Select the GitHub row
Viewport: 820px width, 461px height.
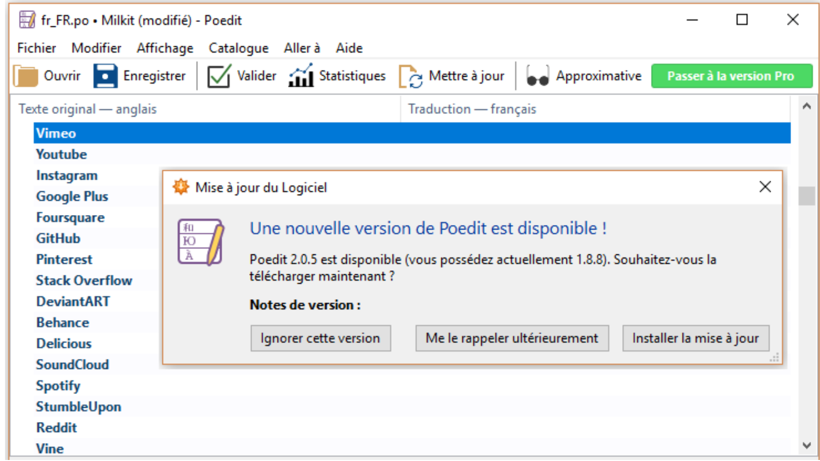coord(97,238)
